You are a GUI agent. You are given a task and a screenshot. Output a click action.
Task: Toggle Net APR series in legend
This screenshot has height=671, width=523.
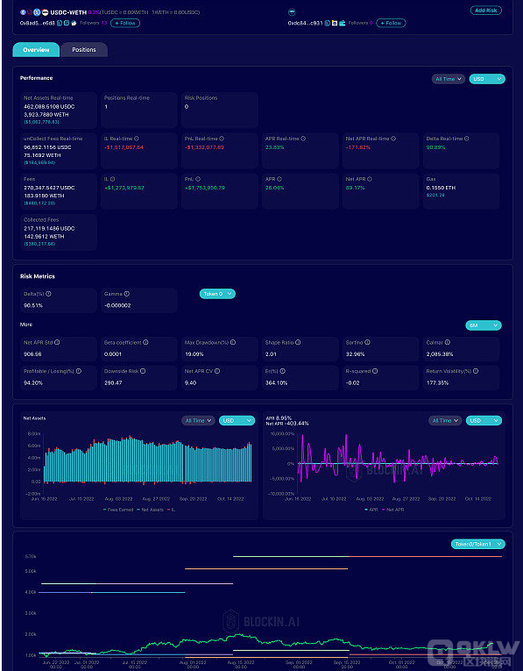pyautogui.click(x=394, y=510)
